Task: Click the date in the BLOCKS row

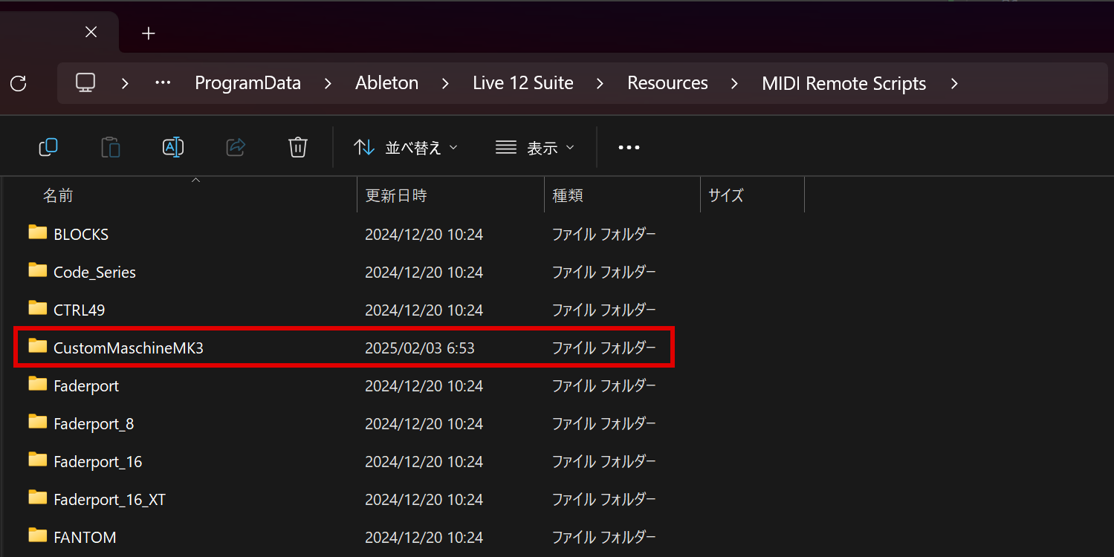Action: [x=424, y=234]
